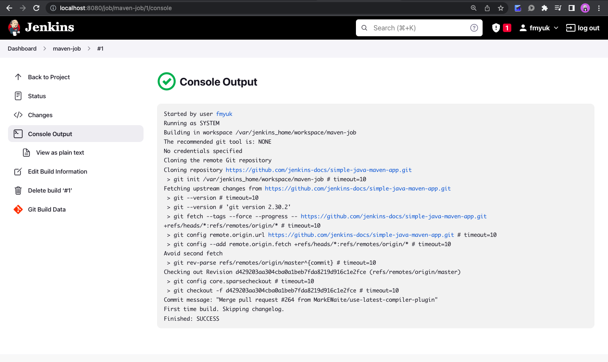
Task: Open View as plain text document icon
Action: click(x=26, y=152)
